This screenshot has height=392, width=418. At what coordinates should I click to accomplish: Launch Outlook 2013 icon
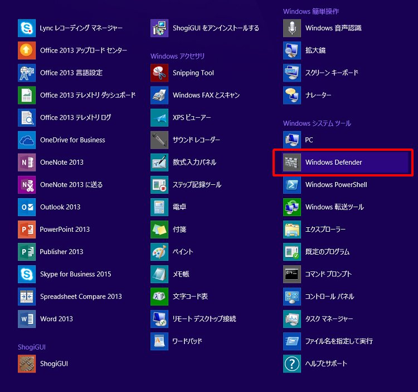(27, 207)
